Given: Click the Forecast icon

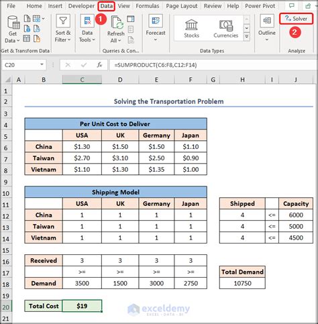Looking at the screenshot, I should click(156, 21).
